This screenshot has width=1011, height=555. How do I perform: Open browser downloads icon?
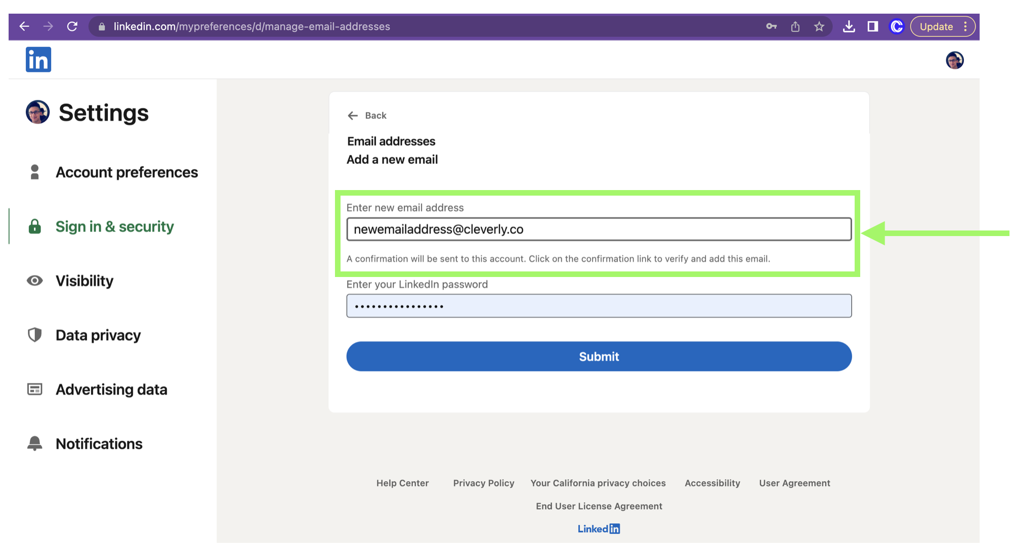[x=849, y=26]
